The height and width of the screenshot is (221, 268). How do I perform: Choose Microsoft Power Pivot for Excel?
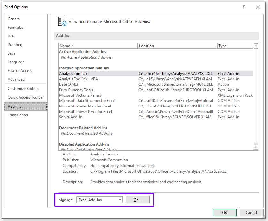coord(85,112)
